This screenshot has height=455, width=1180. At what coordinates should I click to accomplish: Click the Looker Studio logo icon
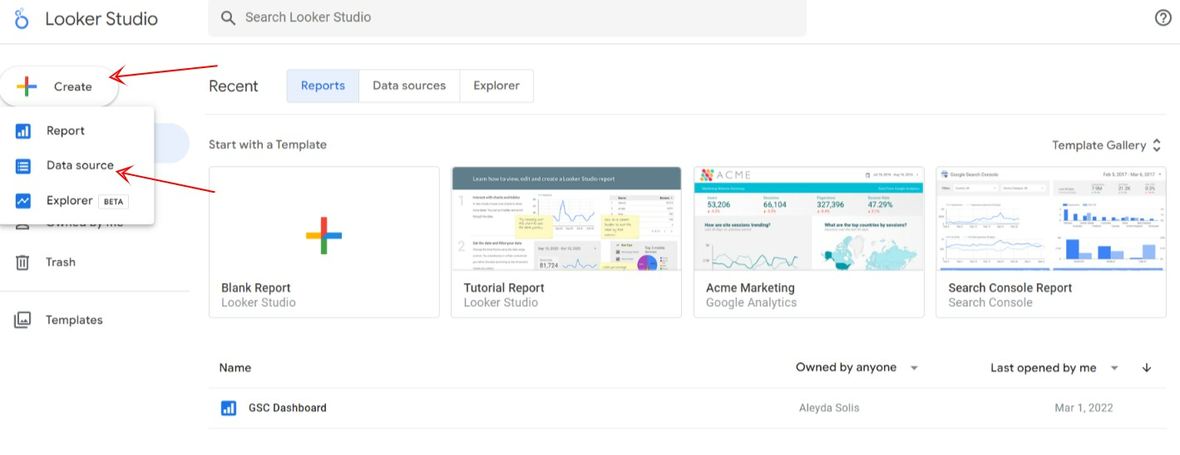pyautogui.click(x=22, y=18)
